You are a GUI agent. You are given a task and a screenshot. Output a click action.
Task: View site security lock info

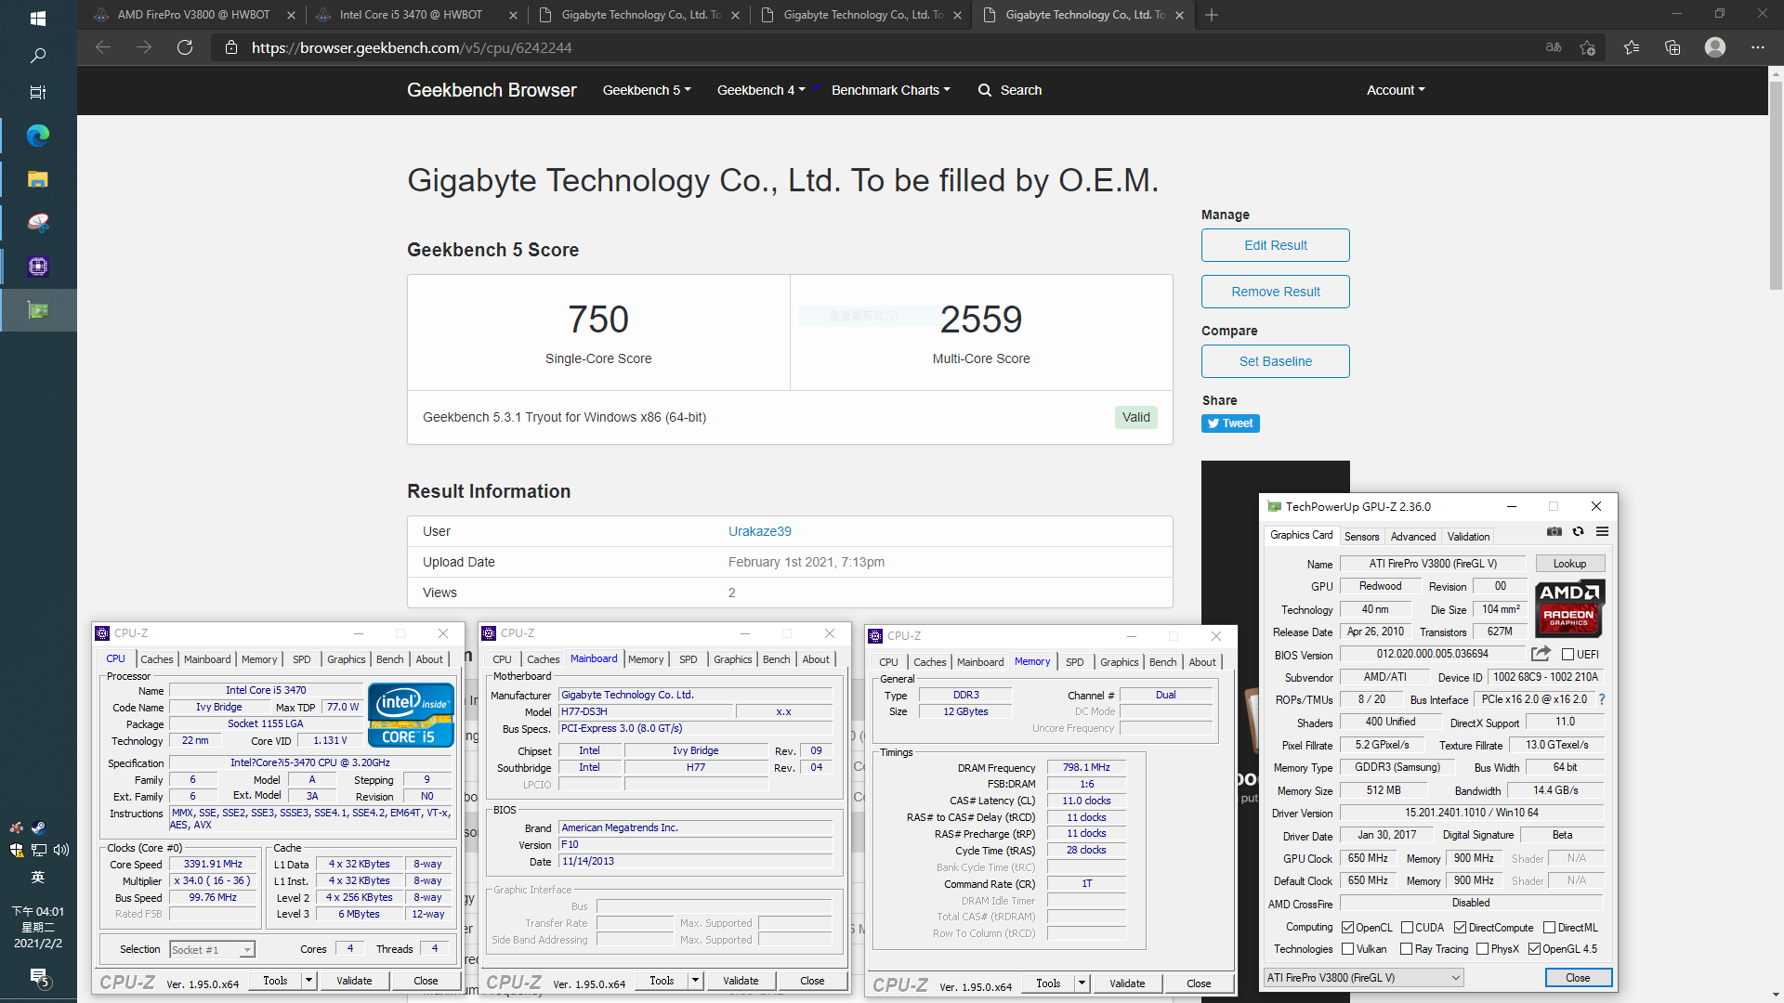click(231, 47)
